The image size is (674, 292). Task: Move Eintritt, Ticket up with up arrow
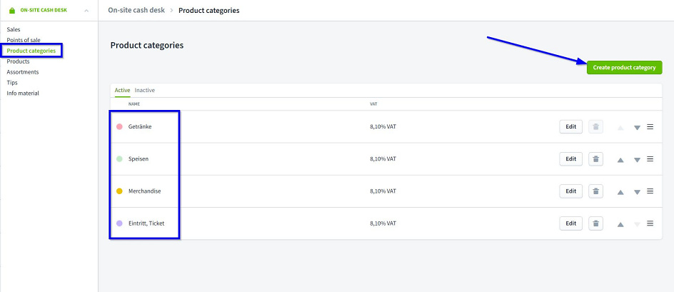pos(620,224)
